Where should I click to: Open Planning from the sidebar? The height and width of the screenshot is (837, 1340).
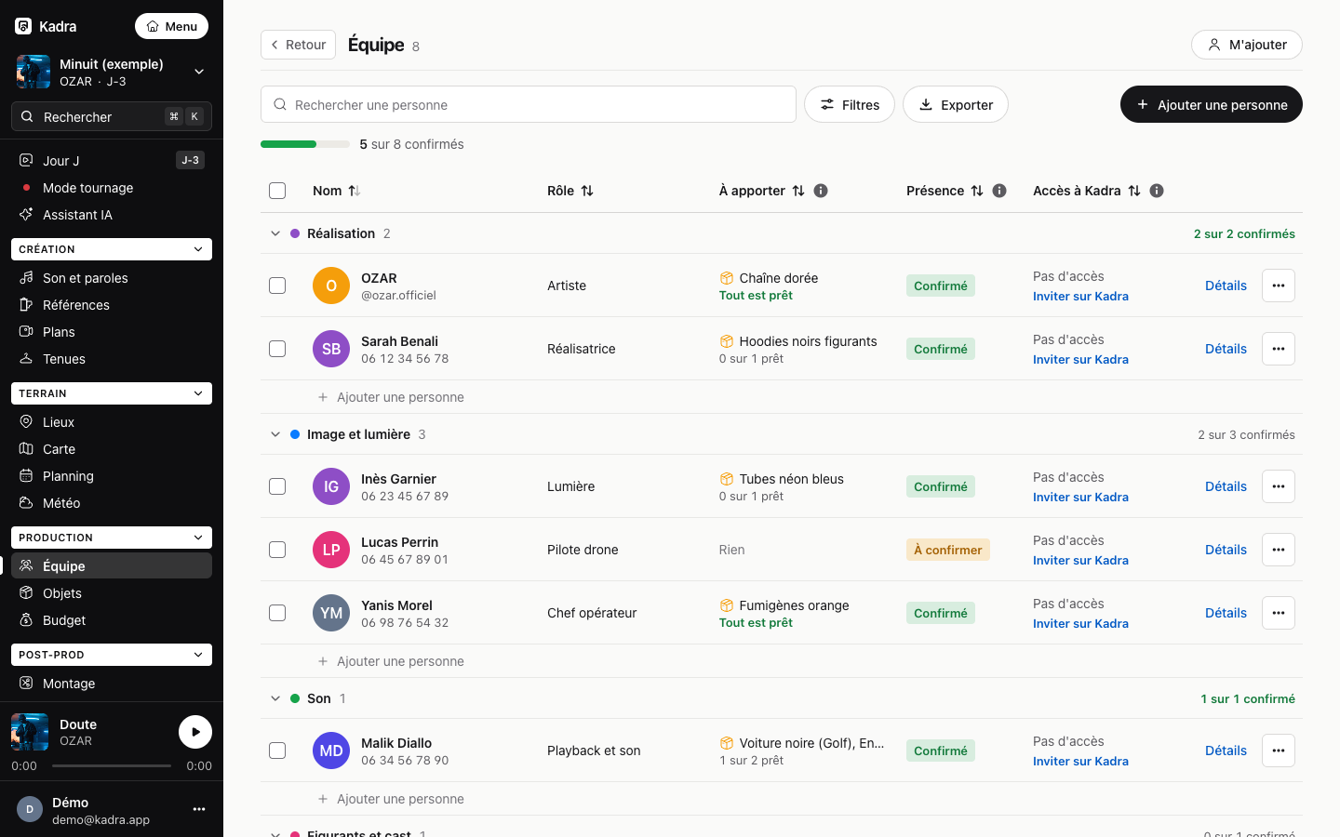tap(112, 475)
